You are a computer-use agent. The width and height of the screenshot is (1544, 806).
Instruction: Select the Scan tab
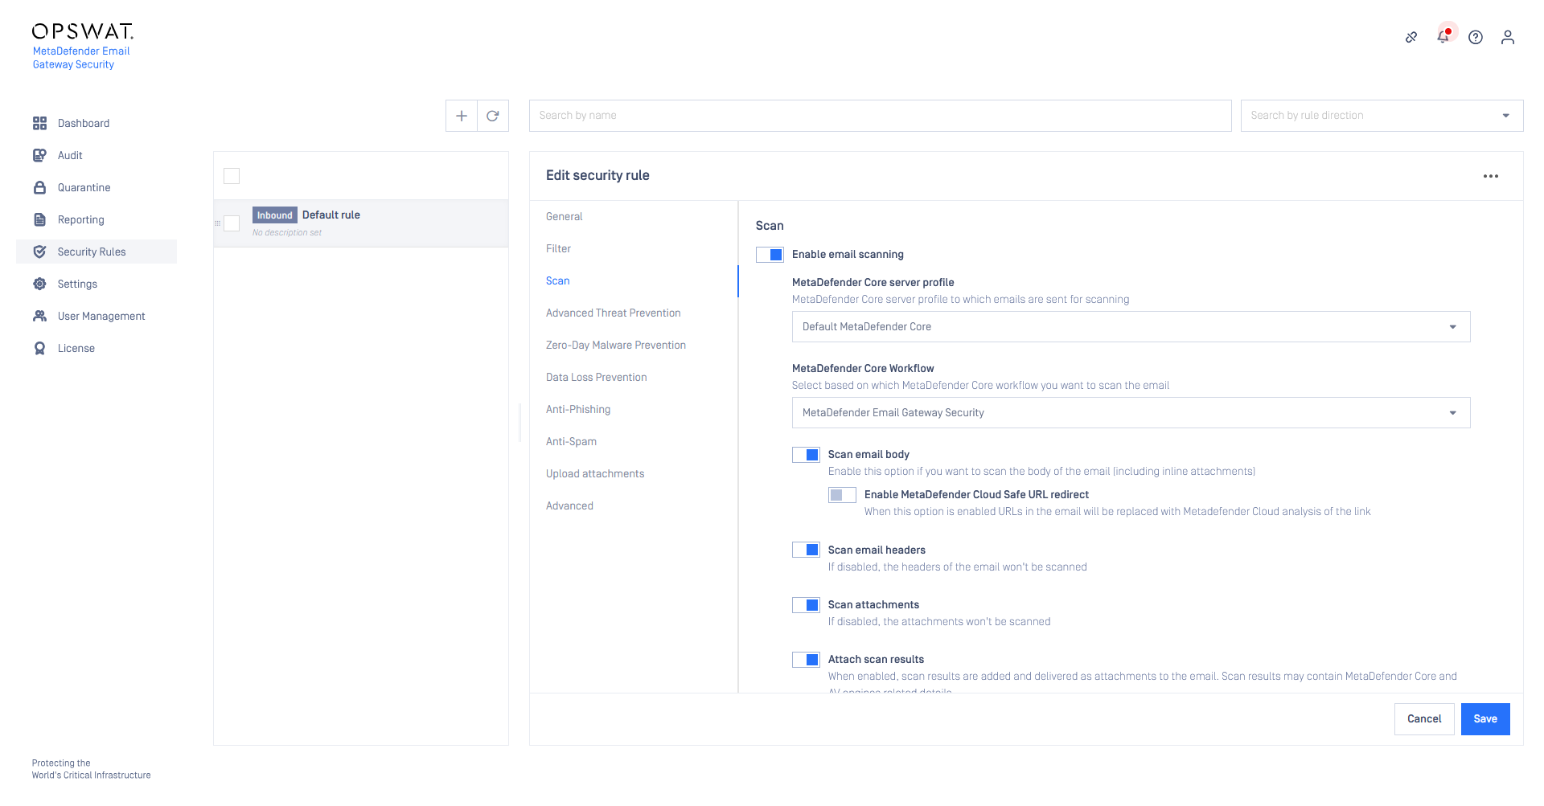(x=557, y=281)
